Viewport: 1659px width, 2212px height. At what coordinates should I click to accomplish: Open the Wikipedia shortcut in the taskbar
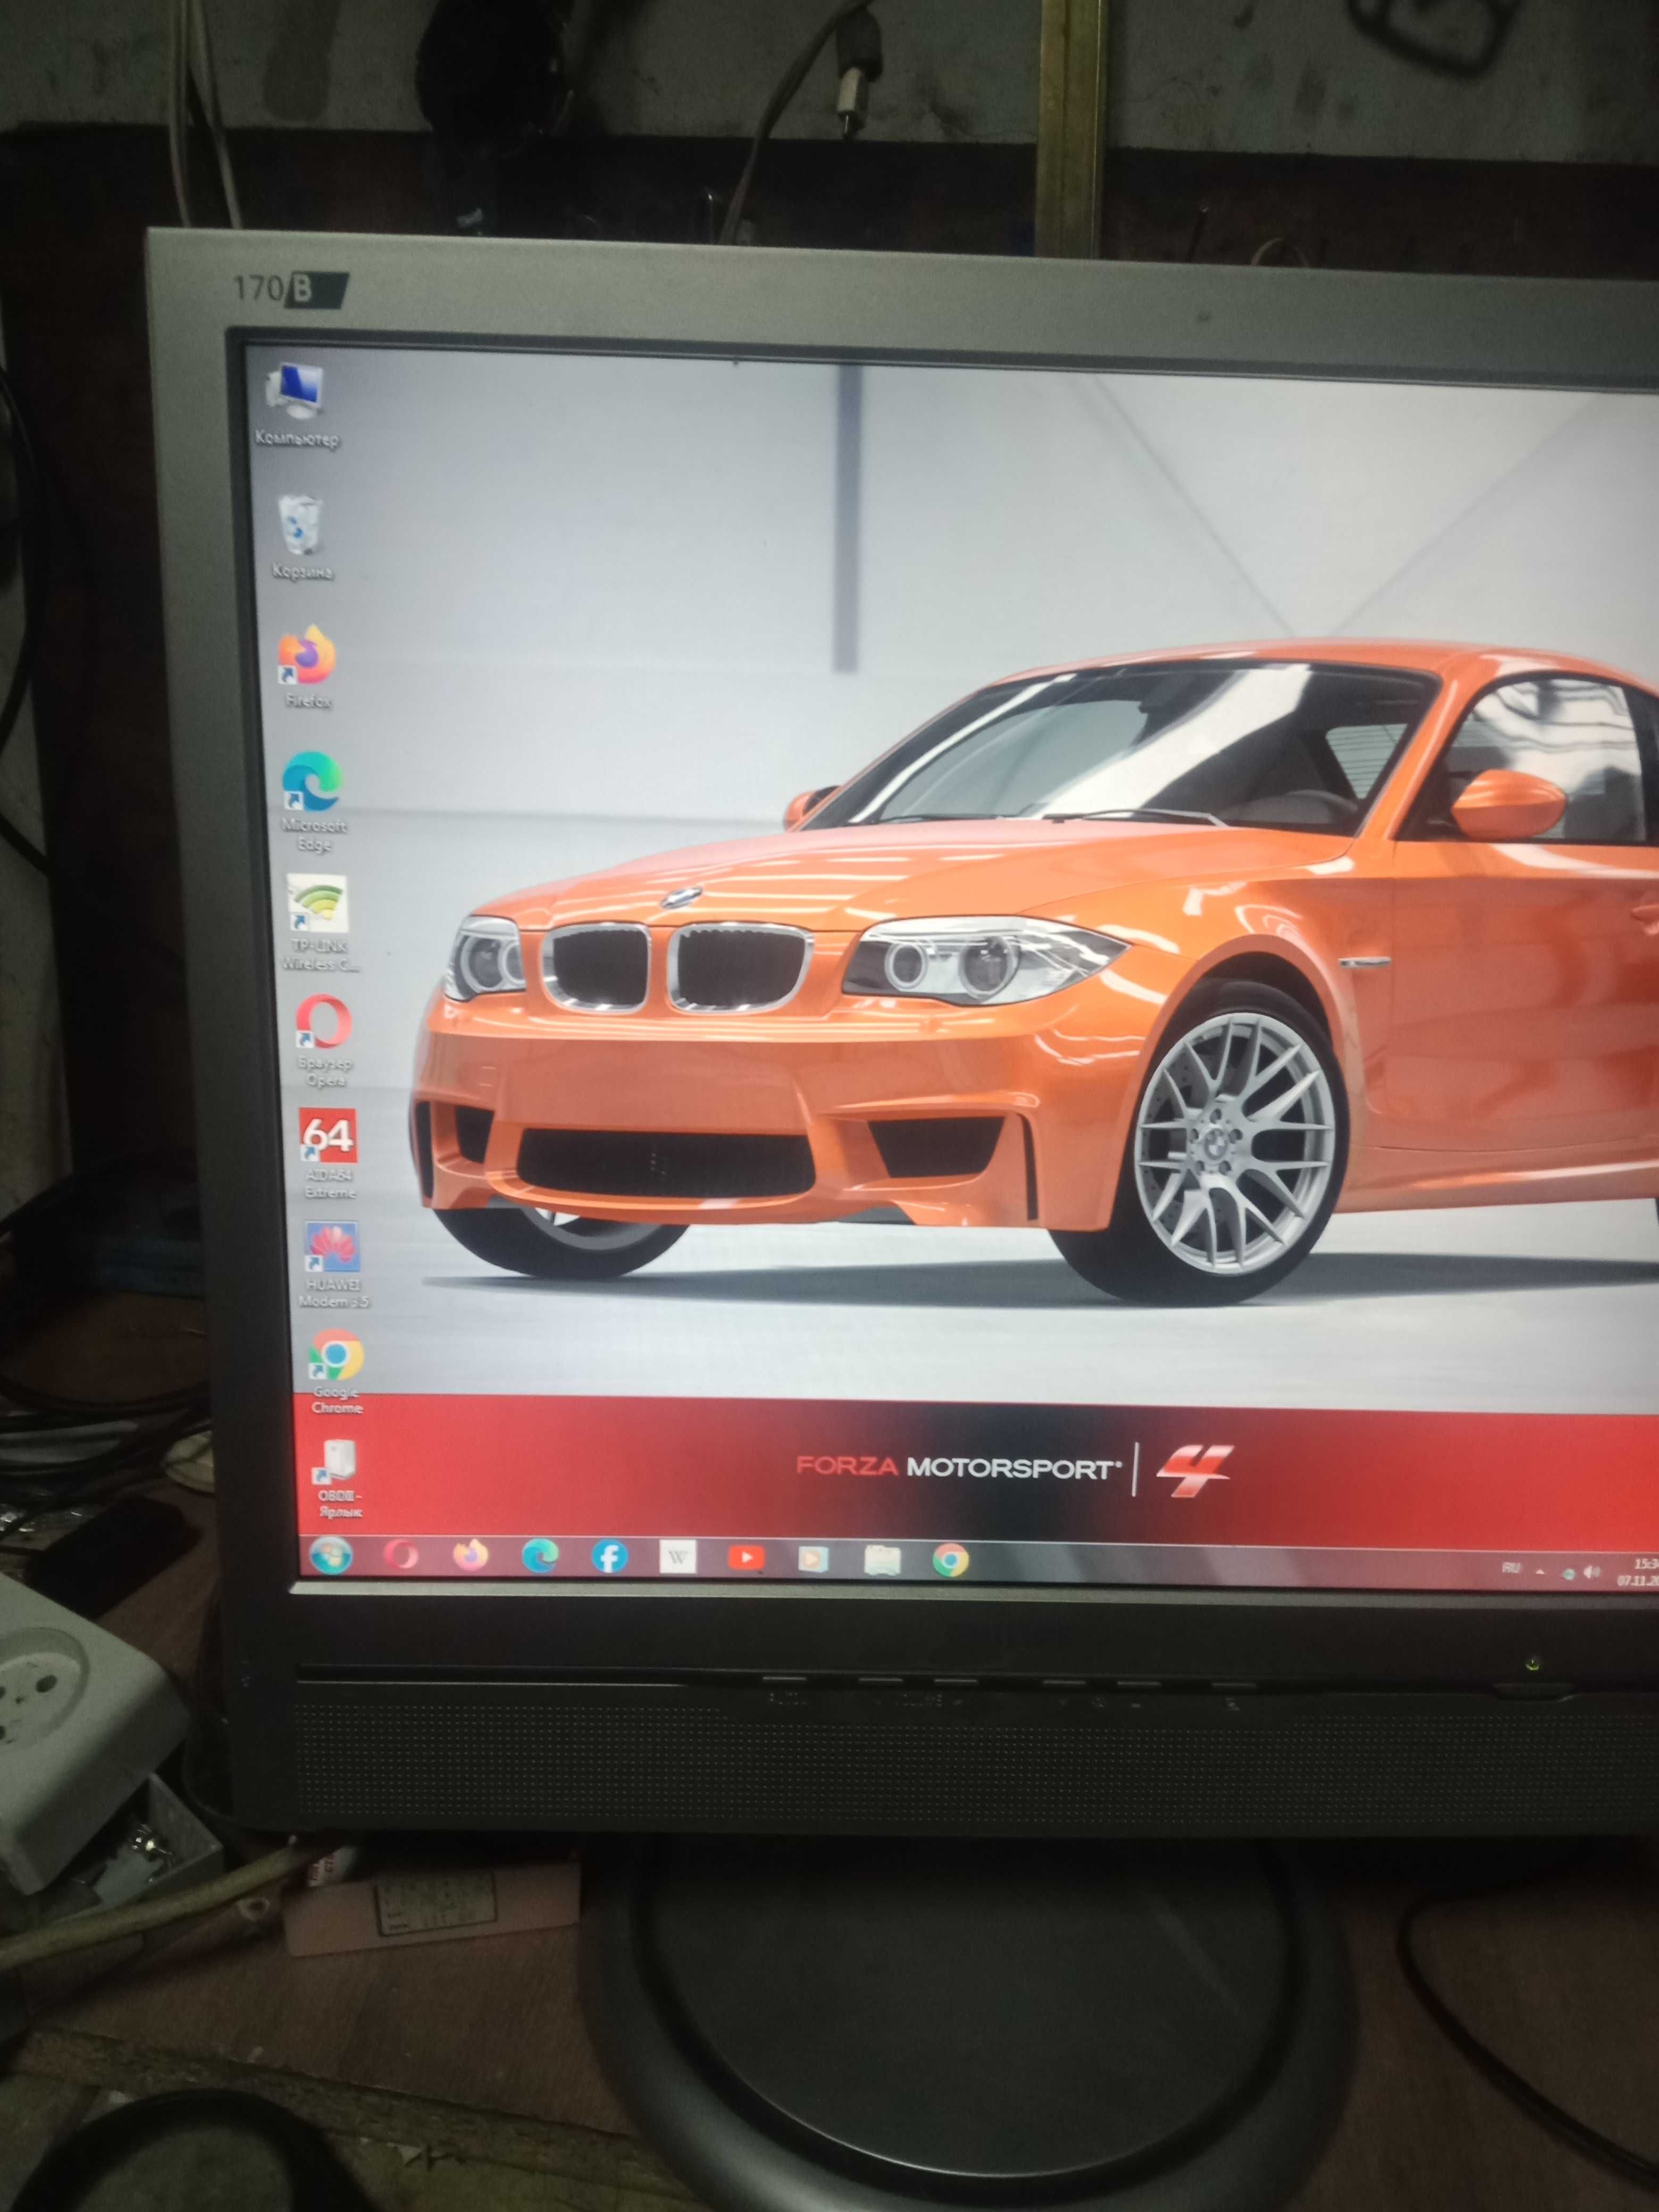(678, 1557)
